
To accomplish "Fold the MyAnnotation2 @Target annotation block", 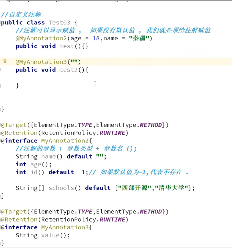I will click(2, 125).
